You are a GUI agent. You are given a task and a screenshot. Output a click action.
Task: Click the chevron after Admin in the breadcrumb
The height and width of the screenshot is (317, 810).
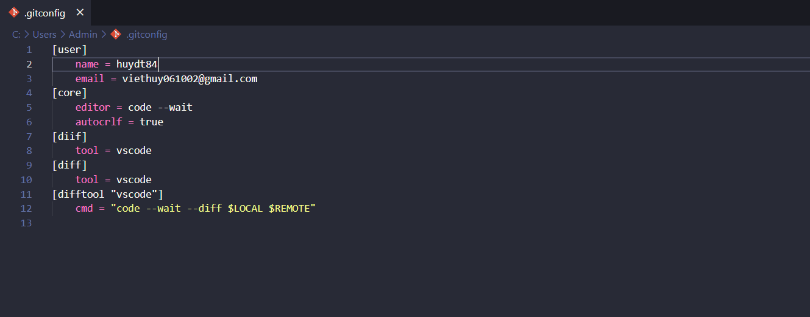pyautogui.click(x=104, y=35)
